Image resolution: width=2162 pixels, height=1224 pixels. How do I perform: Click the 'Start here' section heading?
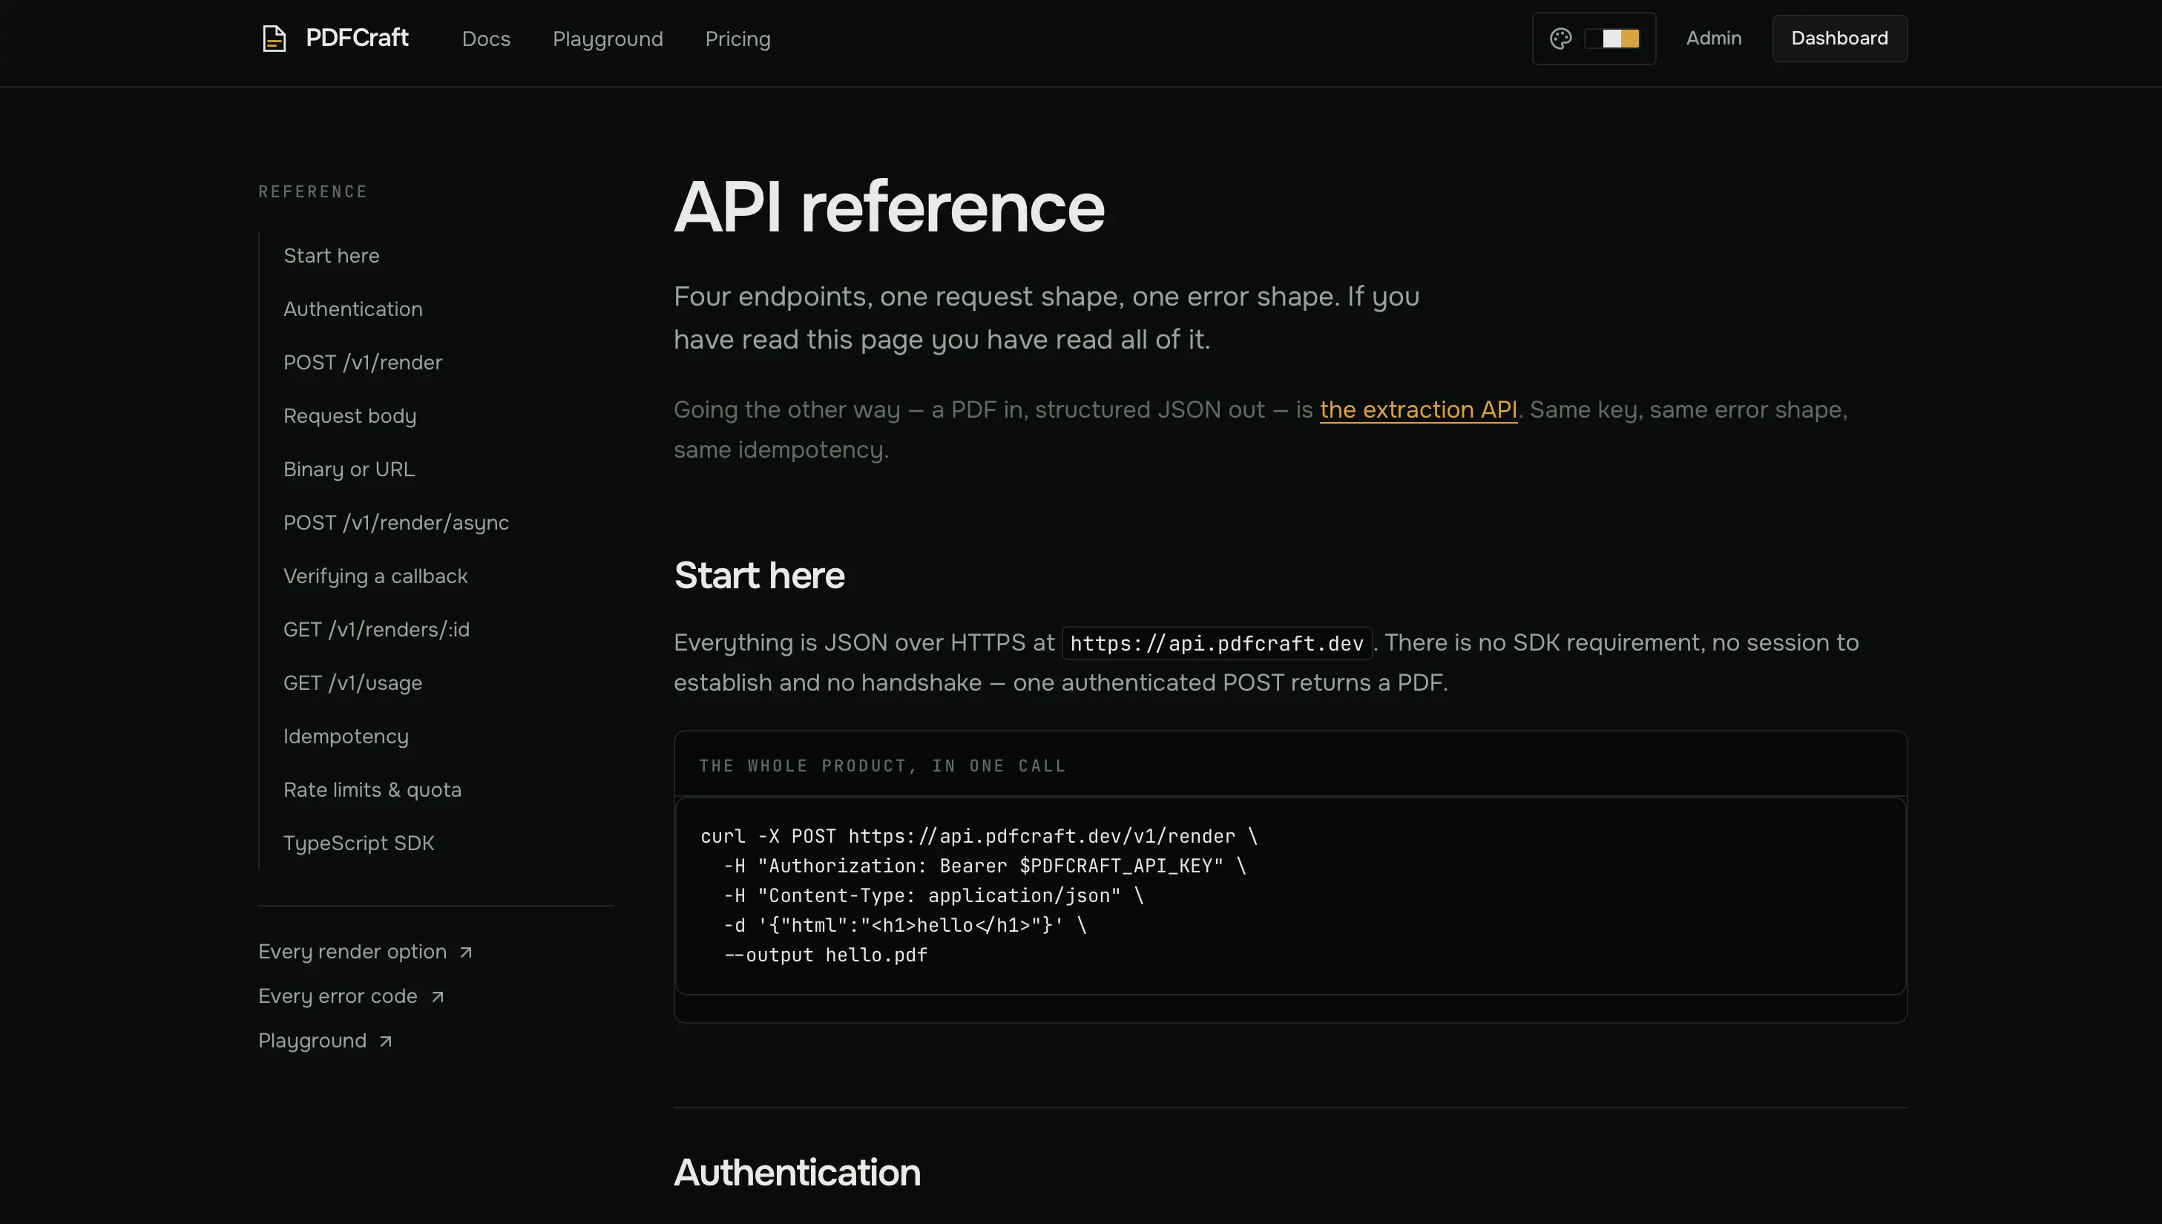point(759,576)
